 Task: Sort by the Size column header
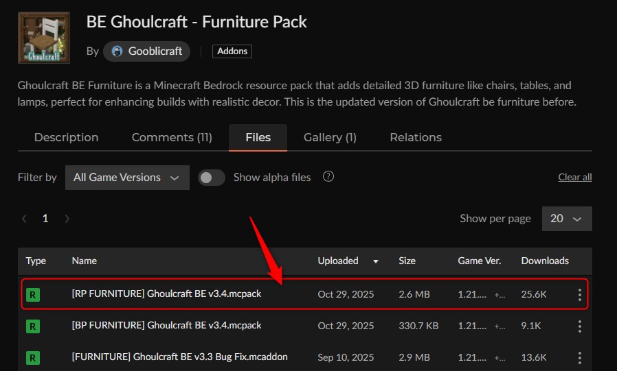point(407,261)
